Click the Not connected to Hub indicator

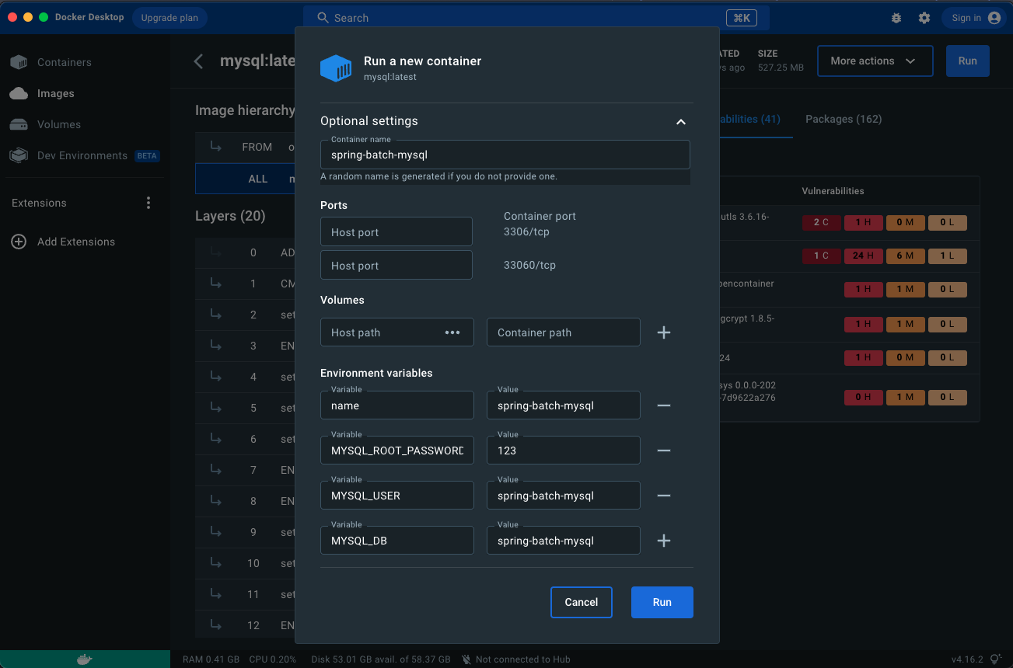(516, 659)
